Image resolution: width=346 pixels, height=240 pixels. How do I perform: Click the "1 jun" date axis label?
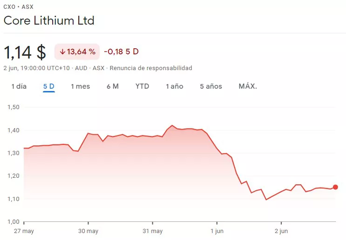(x=217, y=231)
